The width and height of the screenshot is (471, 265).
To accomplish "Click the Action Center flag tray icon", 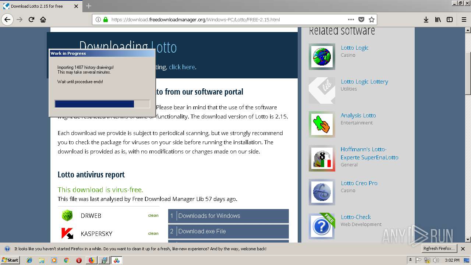I will pos(418,260).
